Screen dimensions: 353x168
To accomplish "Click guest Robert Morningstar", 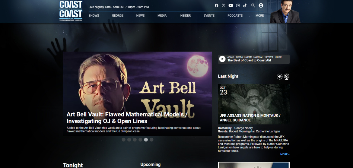I will [242, 131].
